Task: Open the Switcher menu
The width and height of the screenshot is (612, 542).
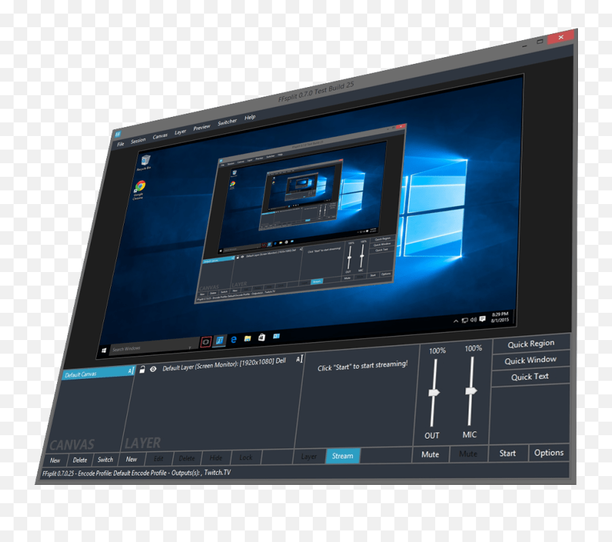Action: point(226,121)
